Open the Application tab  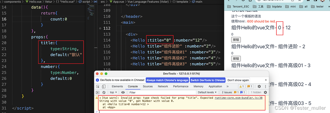(x=215, y=86)
